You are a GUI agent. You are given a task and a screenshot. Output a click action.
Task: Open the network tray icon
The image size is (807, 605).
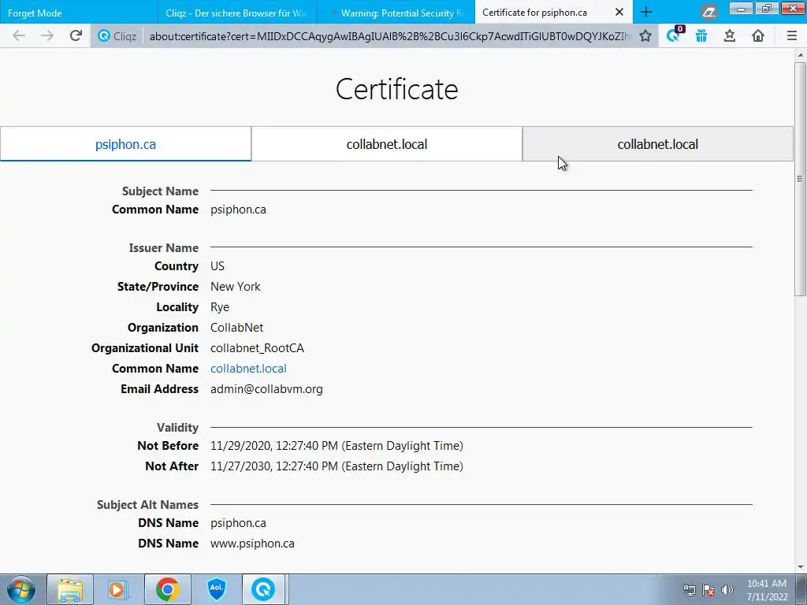point(689,590)
